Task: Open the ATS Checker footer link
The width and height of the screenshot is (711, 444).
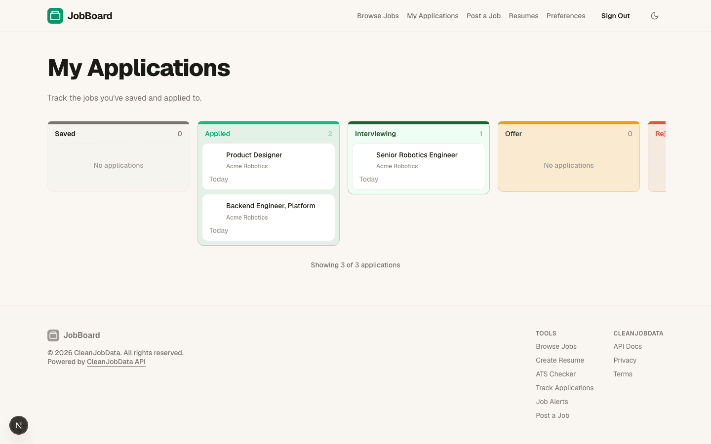Action: pos(555,374)
